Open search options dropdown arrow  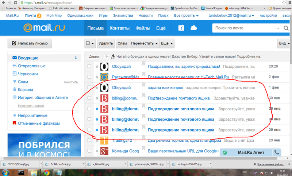pyautogui.click(x=278, y=28)
